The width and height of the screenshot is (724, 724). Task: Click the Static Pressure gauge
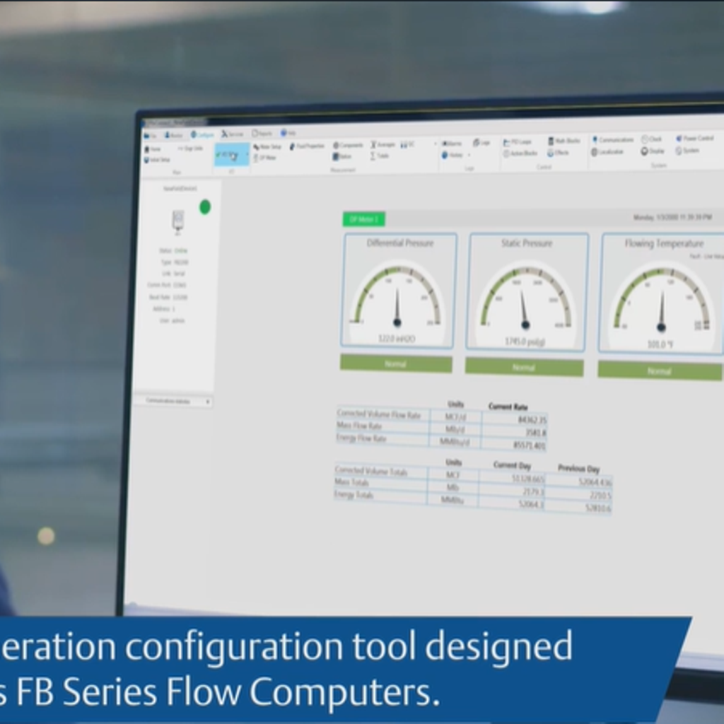[x=526, y=292]
